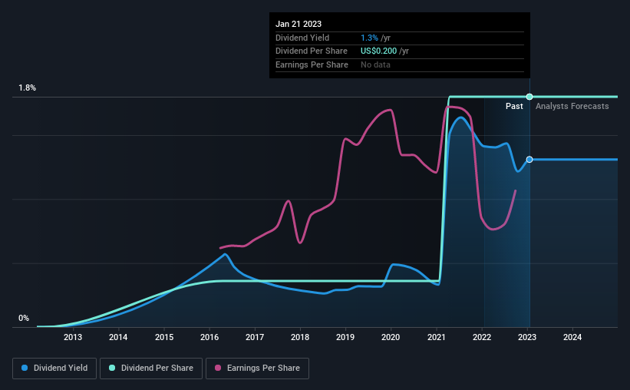Select the 2024 label on the x-axis
The image size is (630, 390).
[572, 337]
